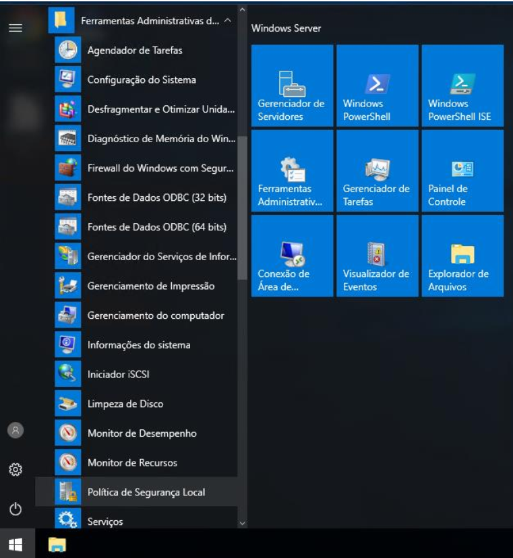
Task: Click the Windows Start button
Action: click(16, 544)
